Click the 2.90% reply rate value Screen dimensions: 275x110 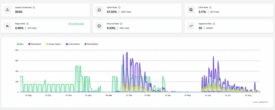click(19, 28)
